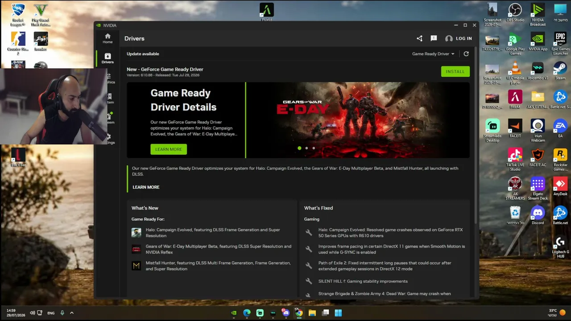Select the Drivers tab in NVIDIA sidebar
571x321 pixels.
pos(108,58)
